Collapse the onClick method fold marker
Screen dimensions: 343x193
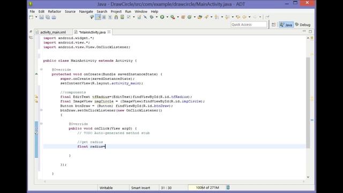click(x=41, y=124)
